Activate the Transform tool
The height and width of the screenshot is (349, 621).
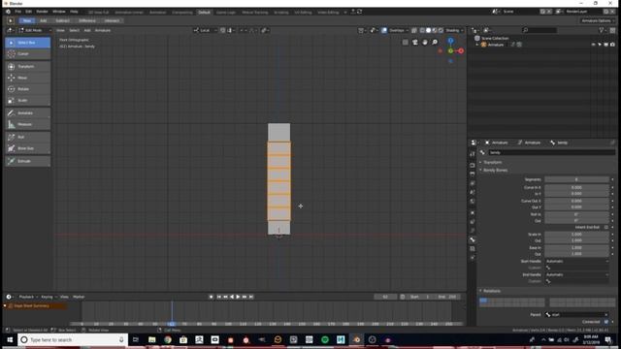tap(28, 67)
